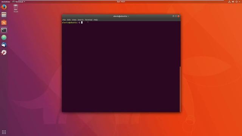242x136 pixels.
Task: Open the Help menu in Terminal
Action: [96, 20]
